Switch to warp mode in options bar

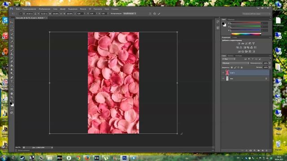tap(150, 13)
